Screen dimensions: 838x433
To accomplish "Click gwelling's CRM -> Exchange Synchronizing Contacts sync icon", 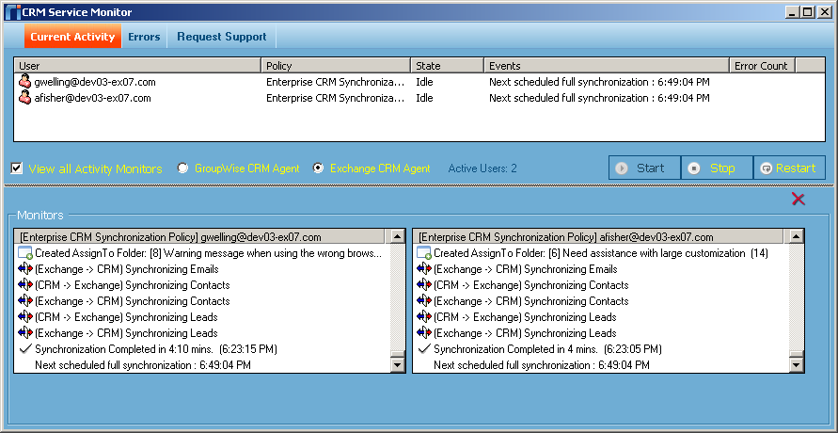I will (x=25, y=285).
